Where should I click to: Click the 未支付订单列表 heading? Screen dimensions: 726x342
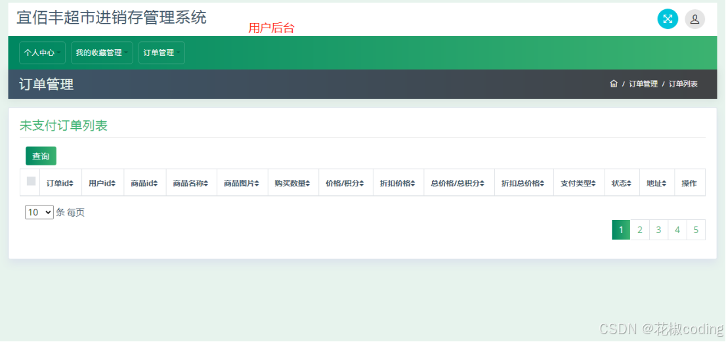[64, 125]
